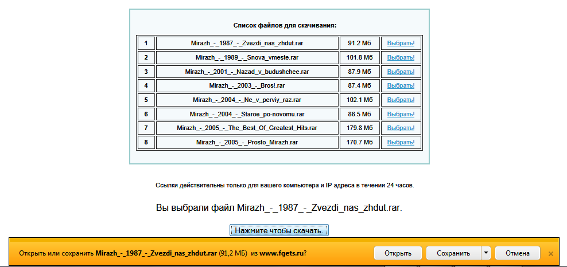Click the Mirazh_-_1989_-_Snova_vmeste.rar file name cell

pyautogui.click(x=247, y=57)
